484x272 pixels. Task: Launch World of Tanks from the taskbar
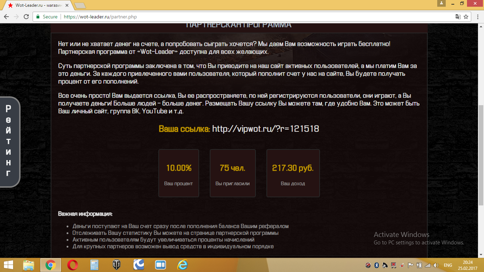pyautogui.click(x=117, y=265)
